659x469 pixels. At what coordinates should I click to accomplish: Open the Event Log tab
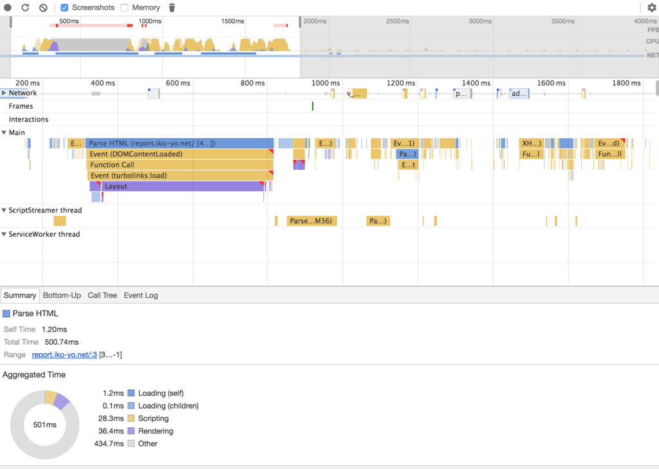[141, 295]
